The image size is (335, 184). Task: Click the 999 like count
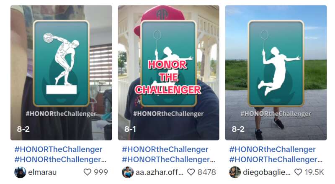tap(101, 172)
